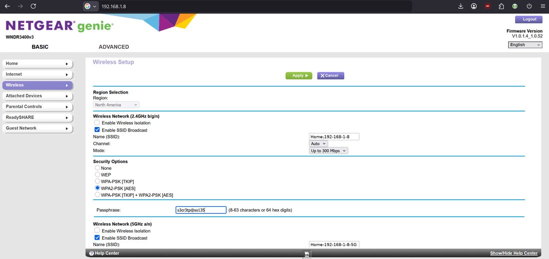Go back with the browser back arrow

pyautogui.click(x=7, y=6)
